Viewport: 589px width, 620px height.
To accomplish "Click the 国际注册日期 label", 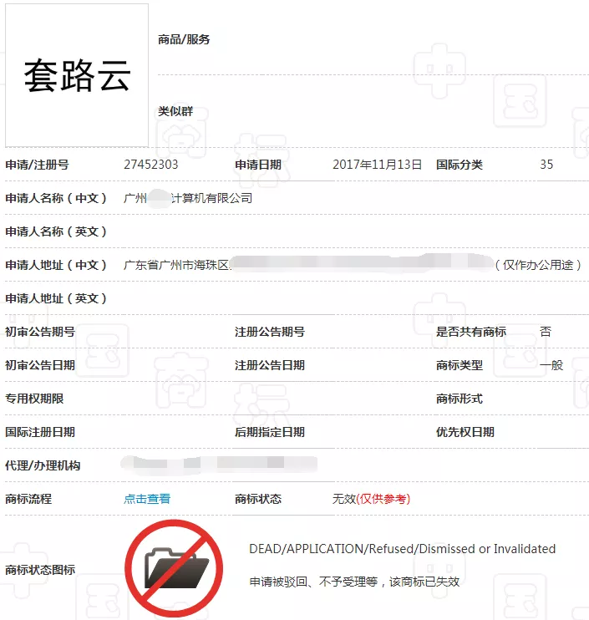I will [x=40, y=432].
